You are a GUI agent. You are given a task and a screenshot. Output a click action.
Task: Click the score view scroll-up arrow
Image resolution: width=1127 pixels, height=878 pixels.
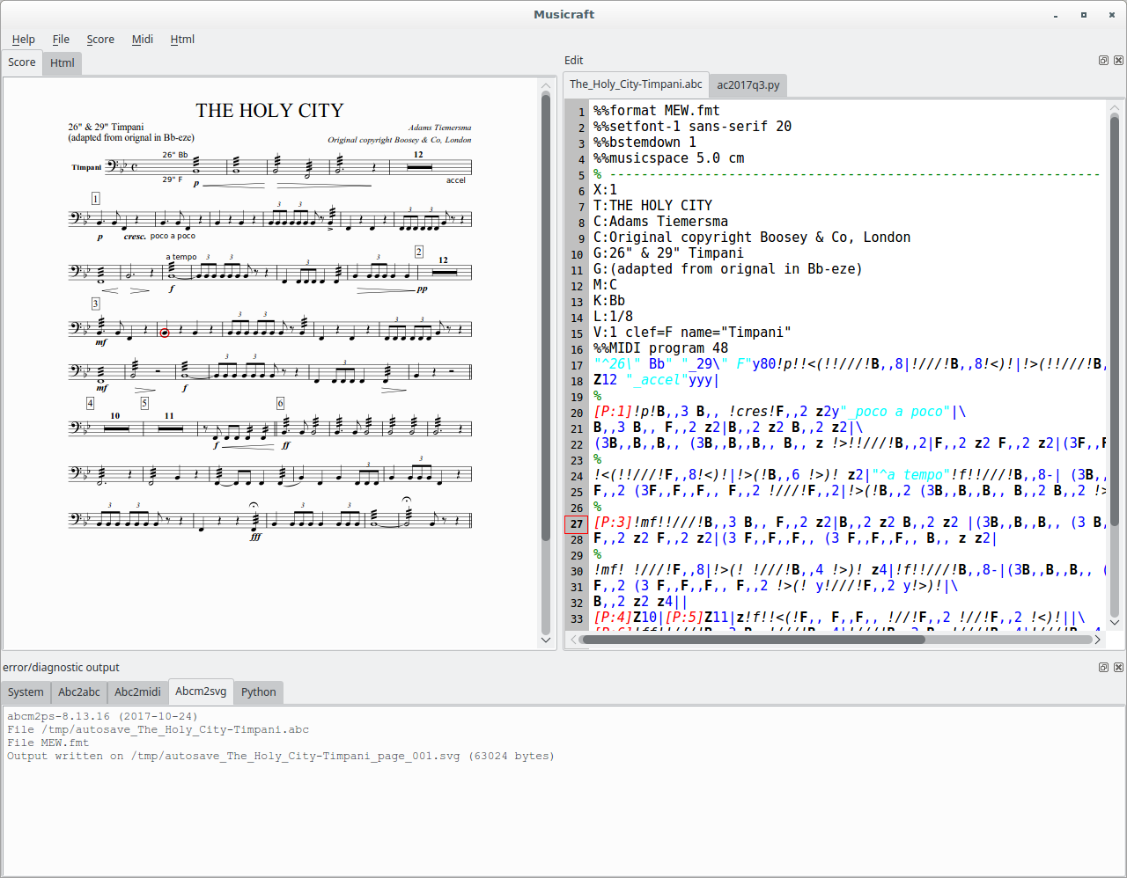pyautogui.click(x=545, y=86)
